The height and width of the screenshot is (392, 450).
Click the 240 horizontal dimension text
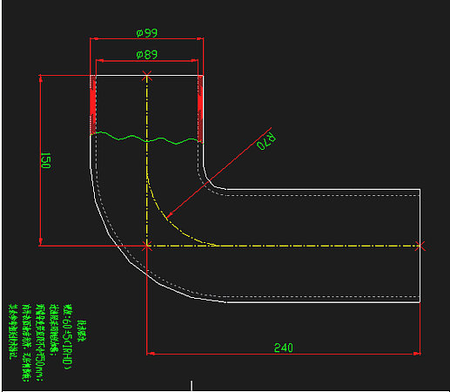click(284, 348)
